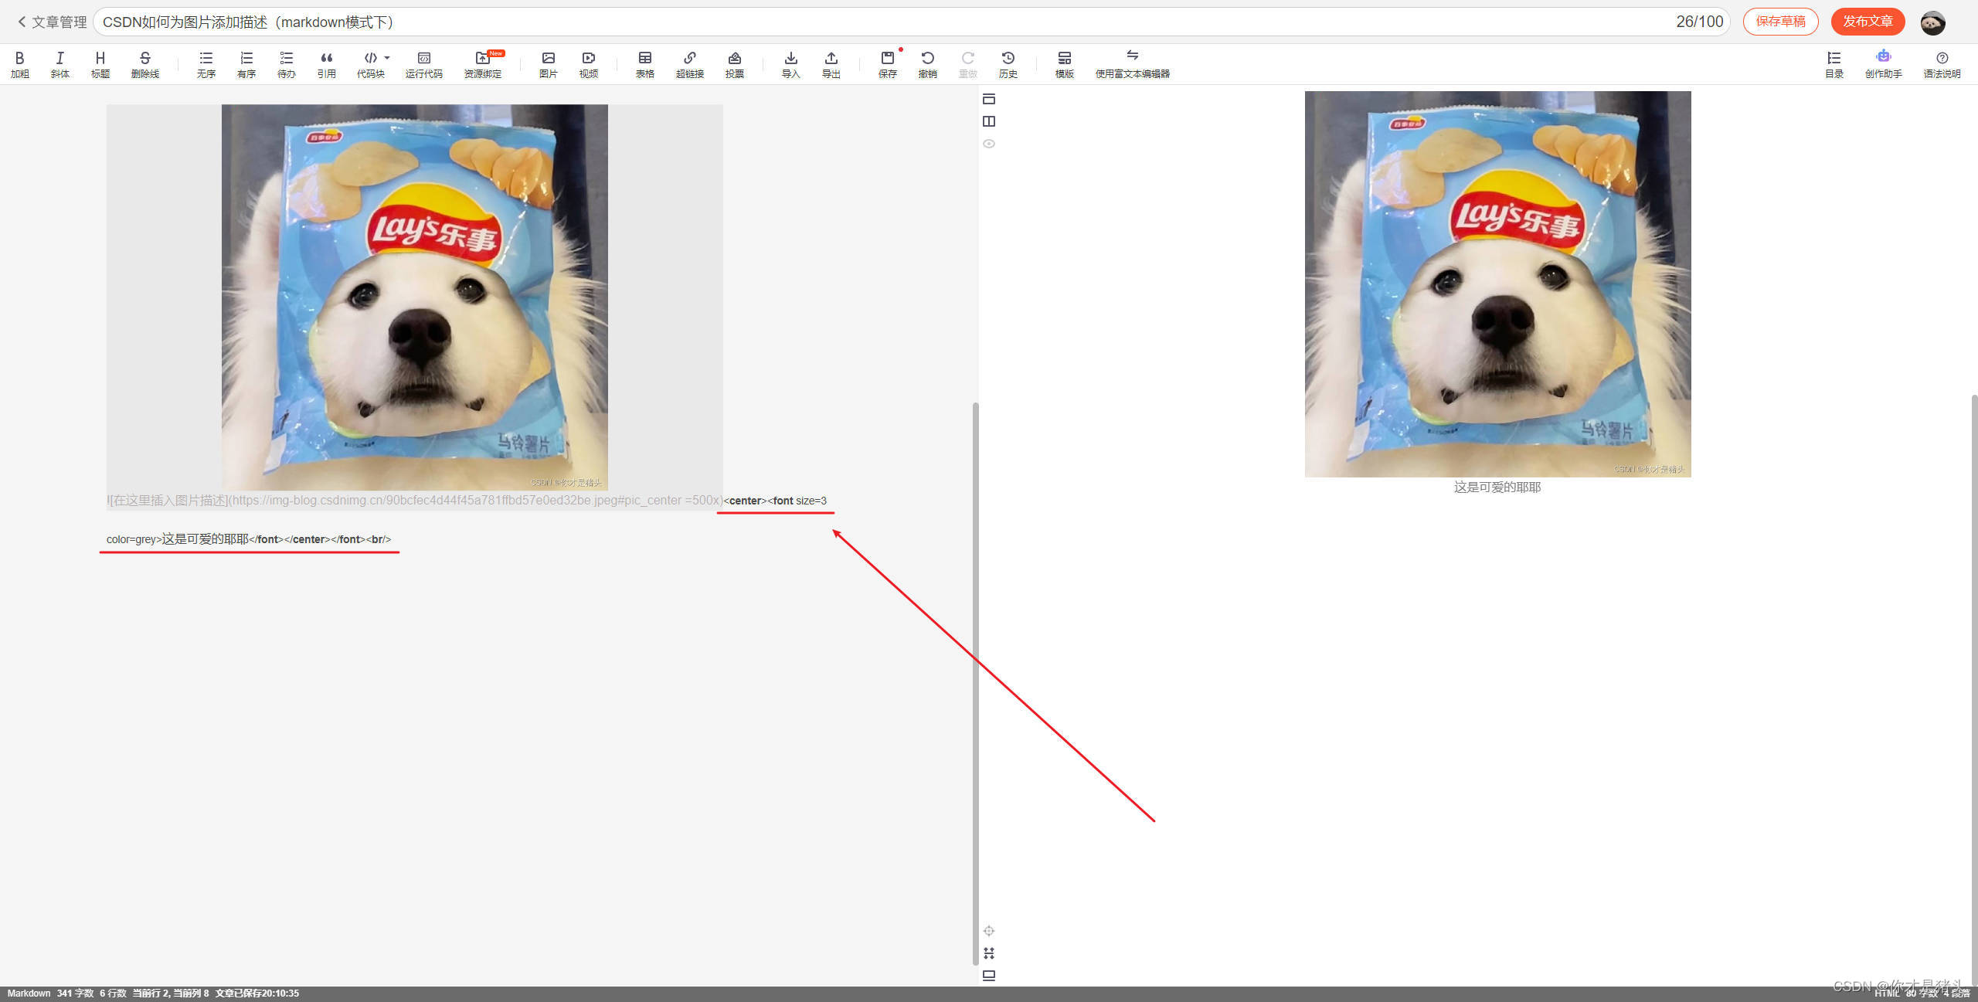Click the editor vertical scrollbar
Screen dimensions: 1978x1002
975,684
